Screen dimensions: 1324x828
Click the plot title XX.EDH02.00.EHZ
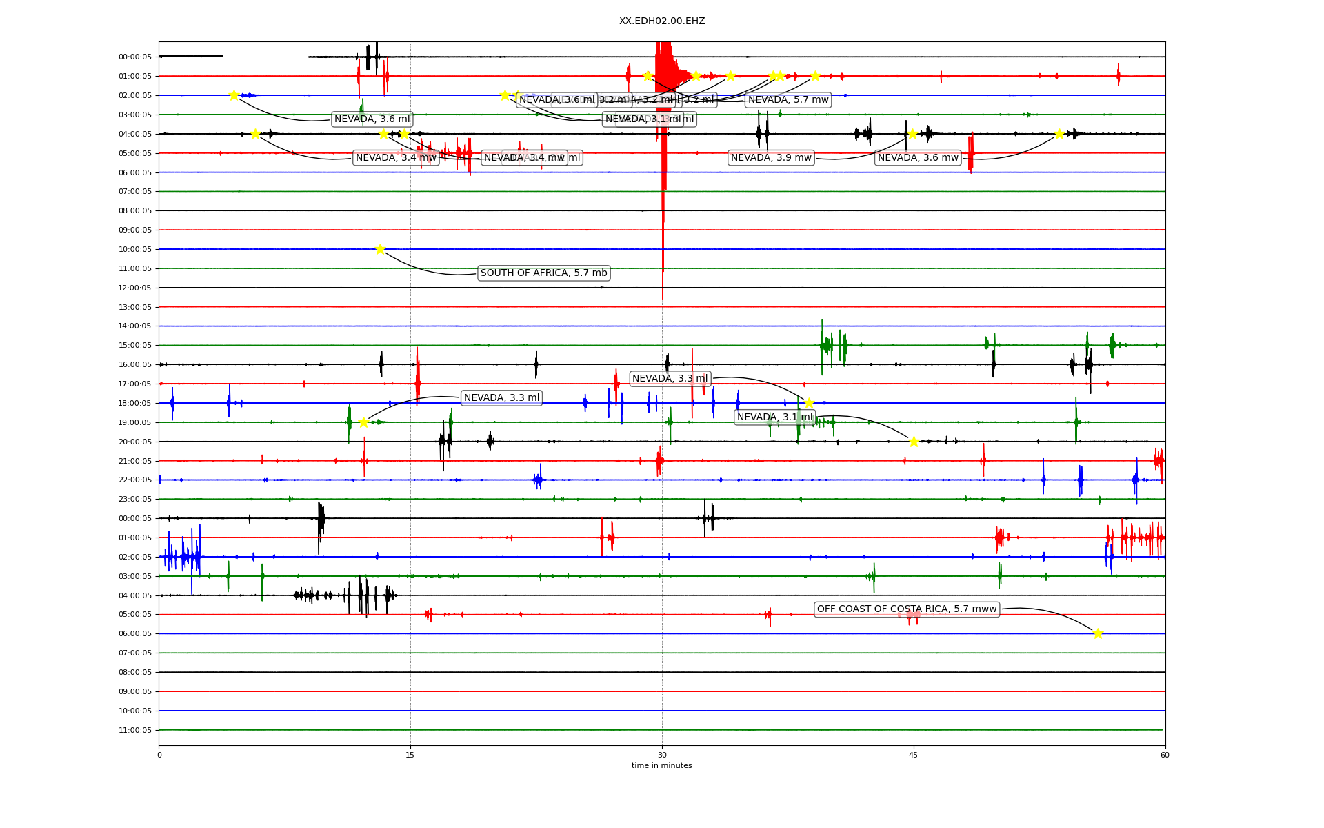point(661,21)
